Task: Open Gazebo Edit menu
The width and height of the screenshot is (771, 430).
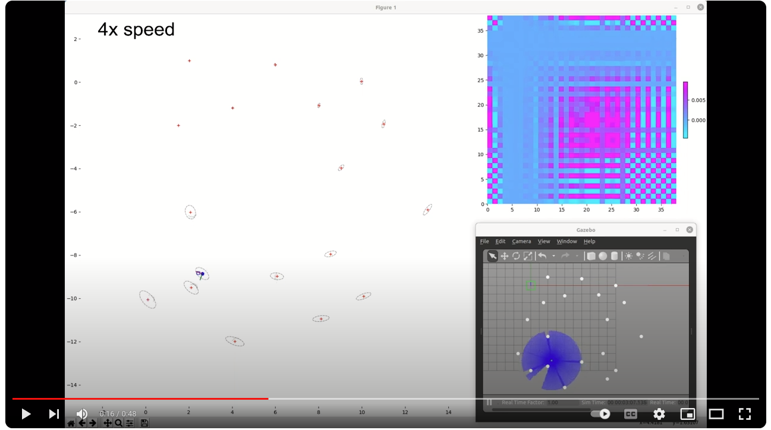Action: coord(501,242)
